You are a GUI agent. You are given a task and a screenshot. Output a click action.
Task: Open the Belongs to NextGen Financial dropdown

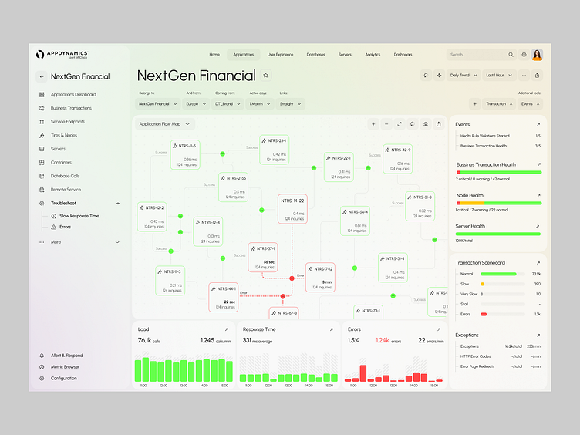point(158,104)
